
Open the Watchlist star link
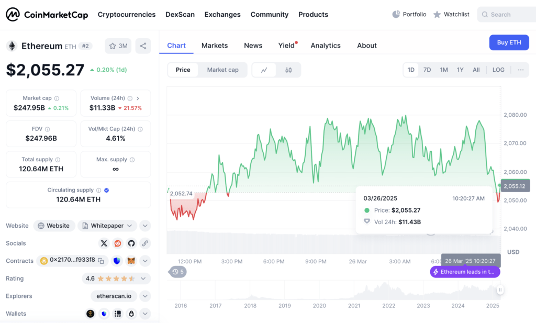(x=451, y=14)
